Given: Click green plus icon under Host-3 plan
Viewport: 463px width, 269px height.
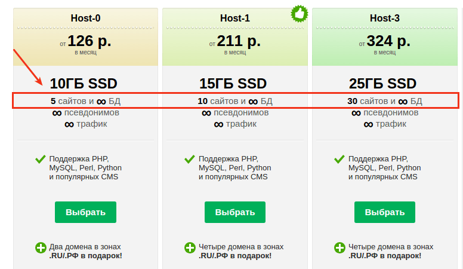Looking at the screenshot, I should (x=339, y=247).
